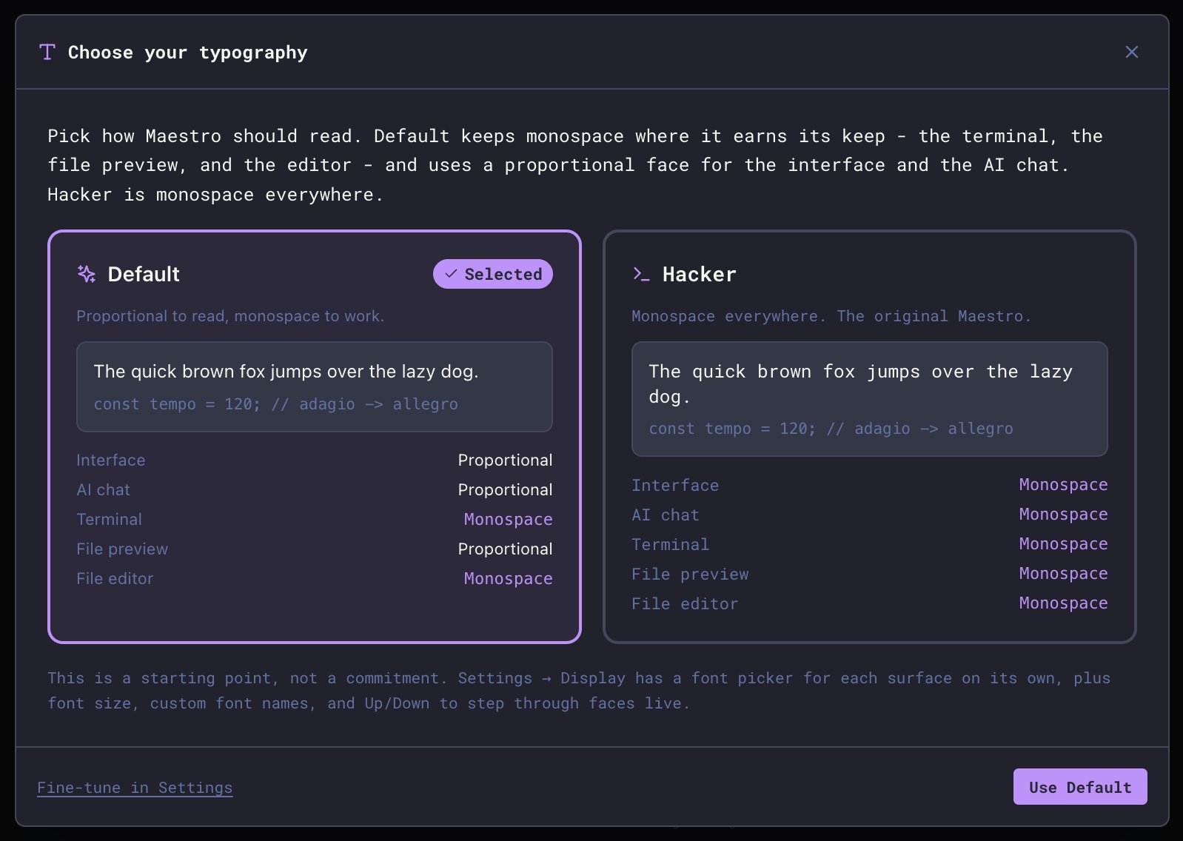Screen dimensions: 1183x841
Task: Confirm with the Use Default button
Action: coord(1080,787)
